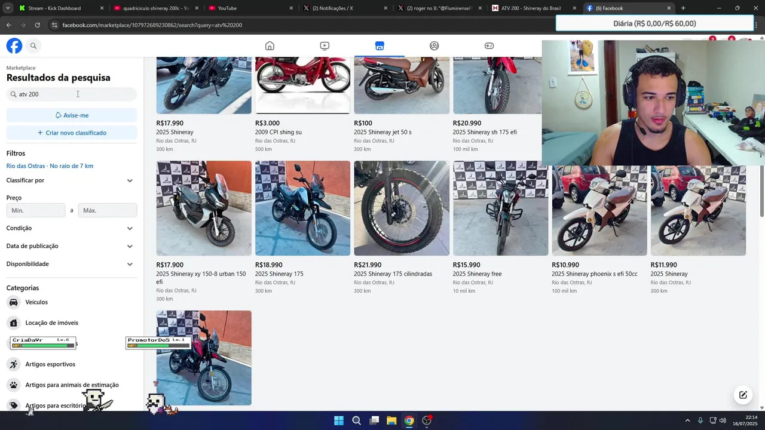This screenshot has height=430, width=765.
Task: Show hidden system tray icons
Action: point(687,420)
